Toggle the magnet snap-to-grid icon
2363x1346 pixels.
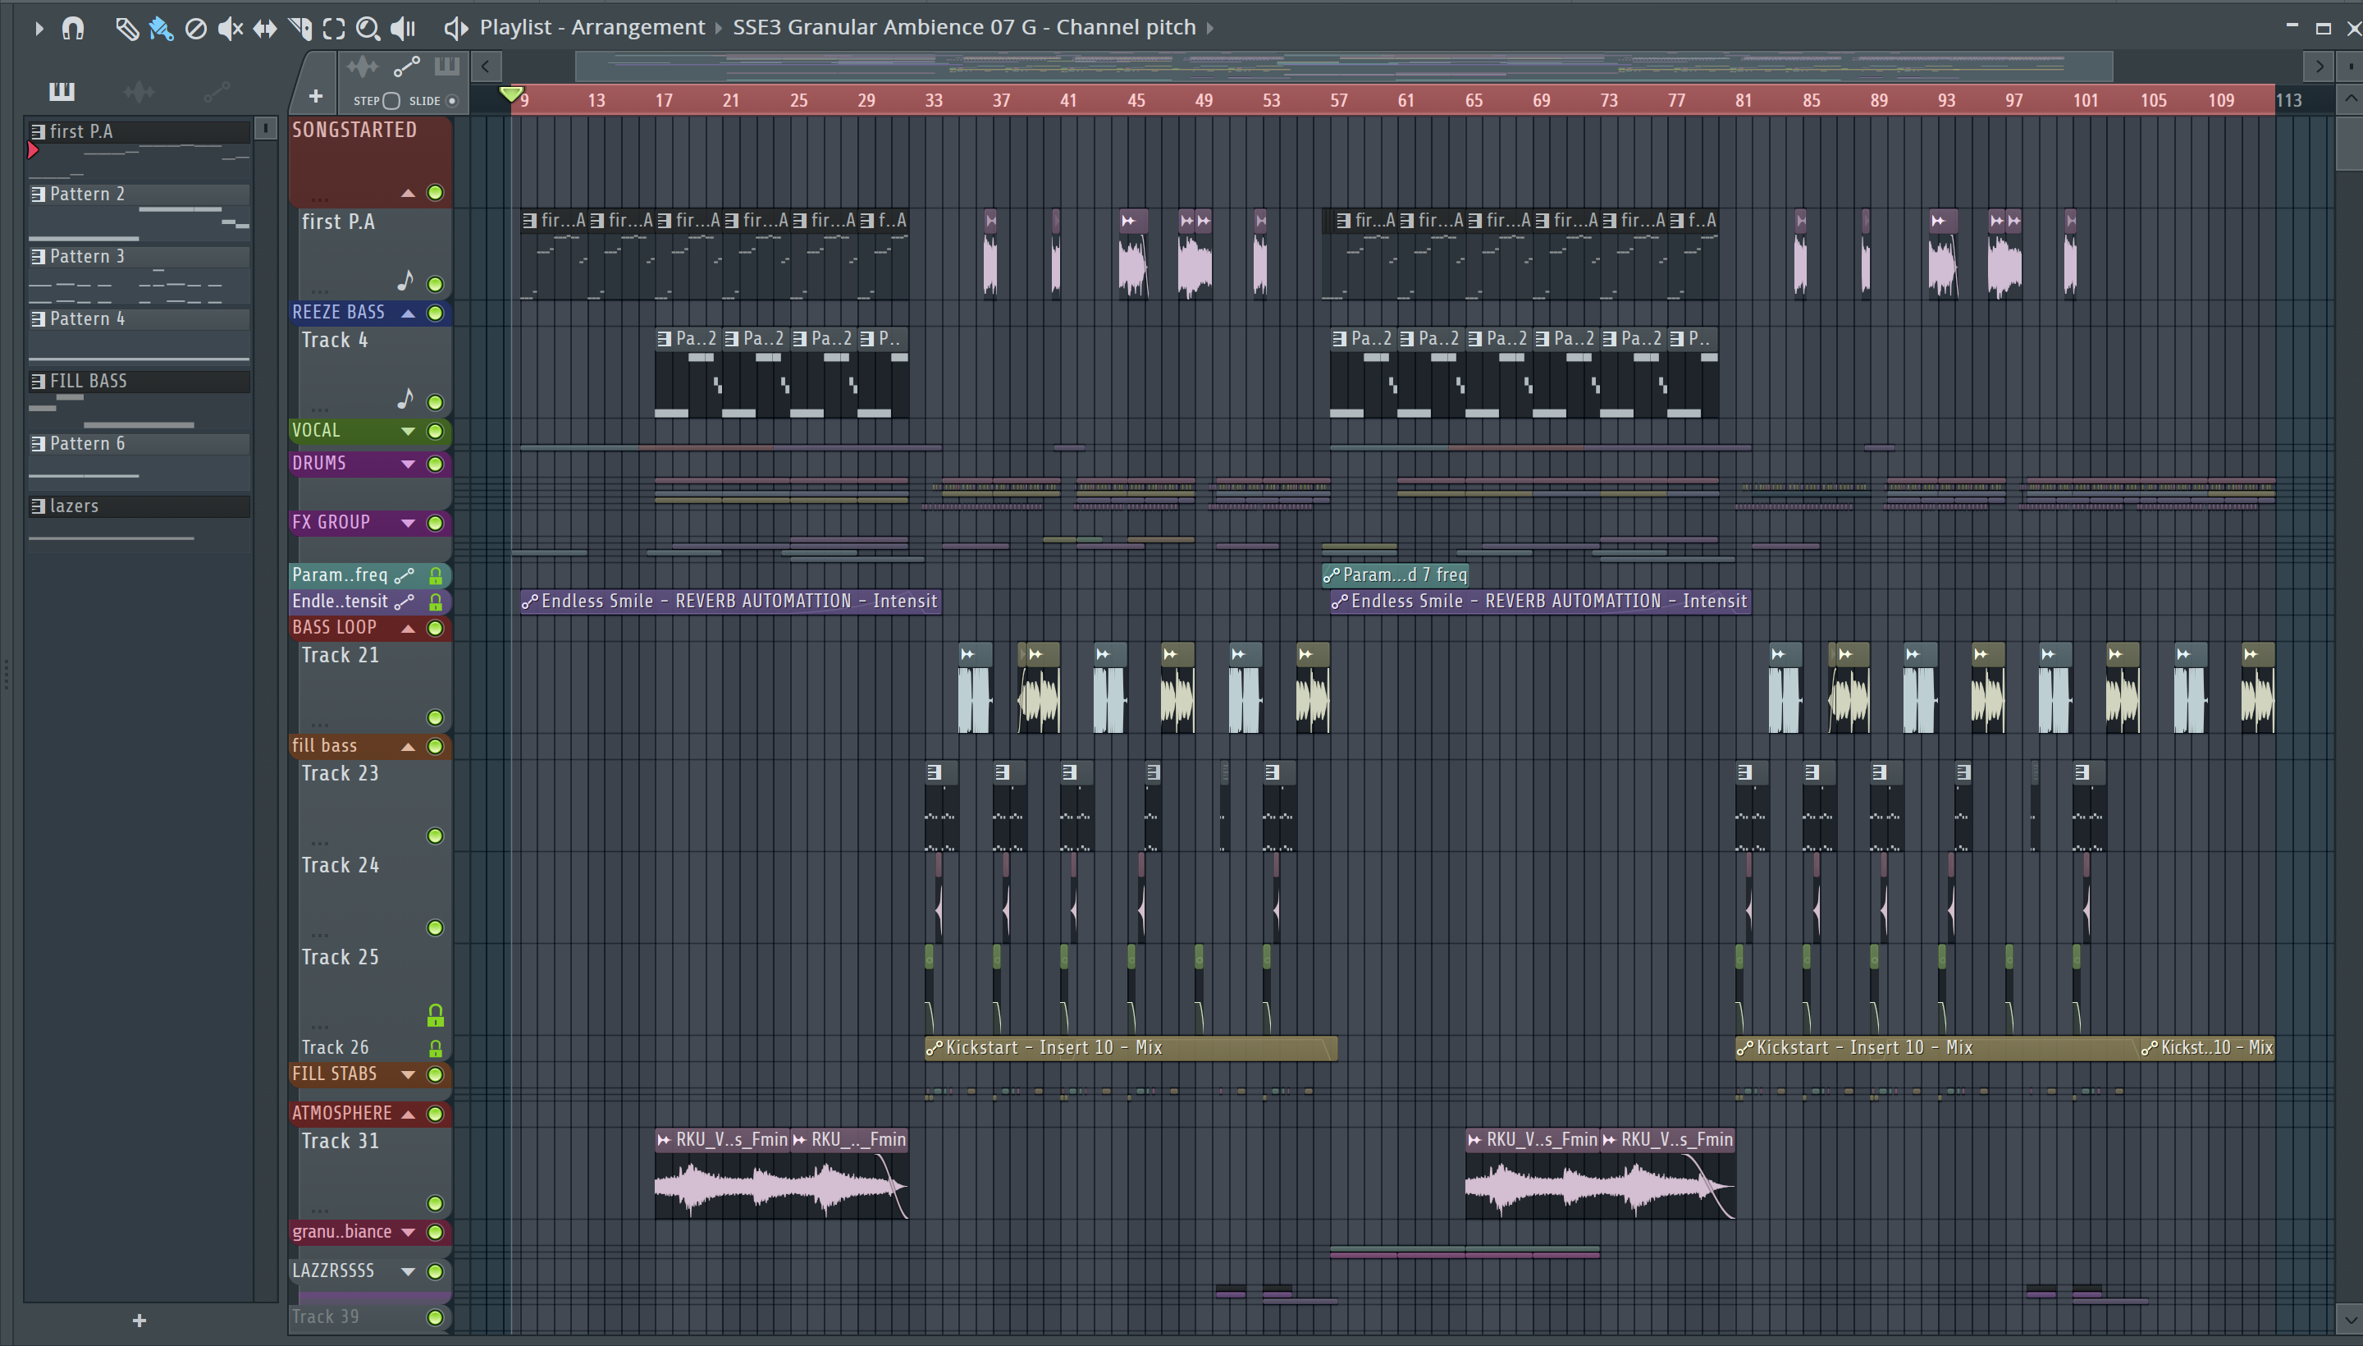coord(73,29)
